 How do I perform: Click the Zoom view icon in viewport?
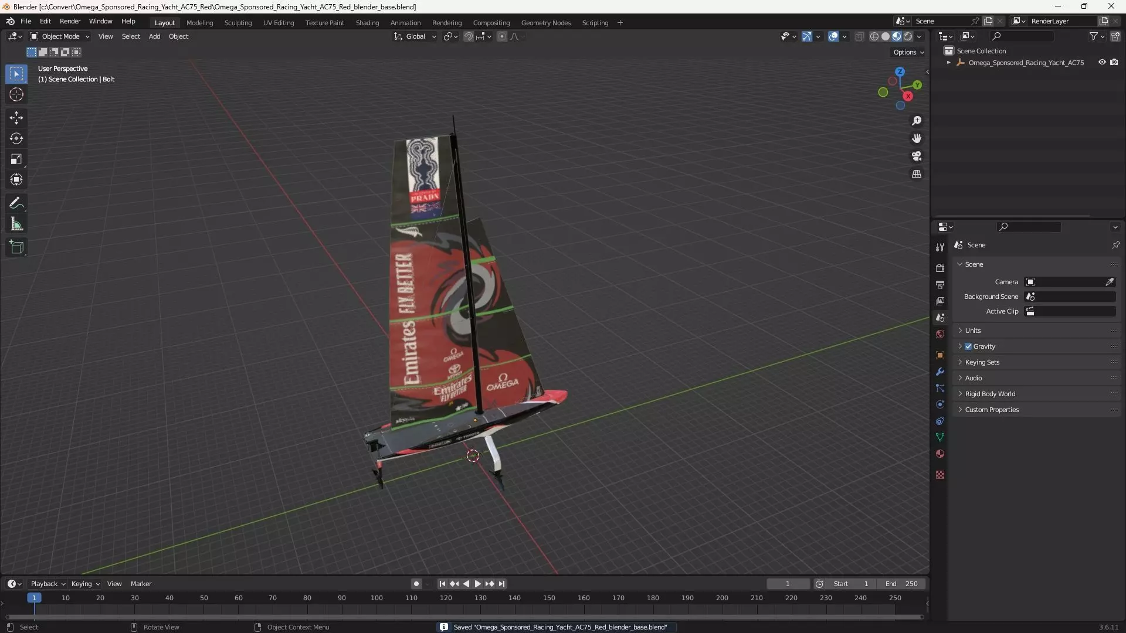click(x=917, y=121)
